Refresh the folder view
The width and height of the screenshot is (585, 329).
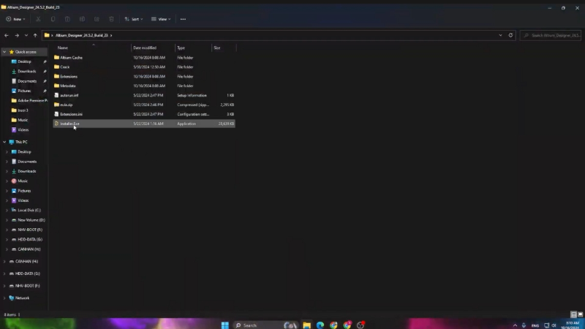(x=510, y=35)
